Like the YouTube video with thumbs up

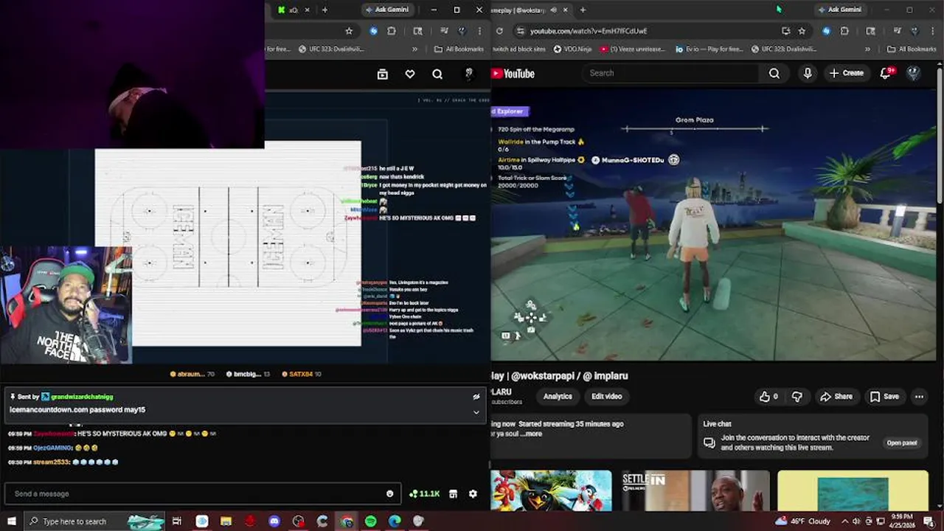coord(768,397)
